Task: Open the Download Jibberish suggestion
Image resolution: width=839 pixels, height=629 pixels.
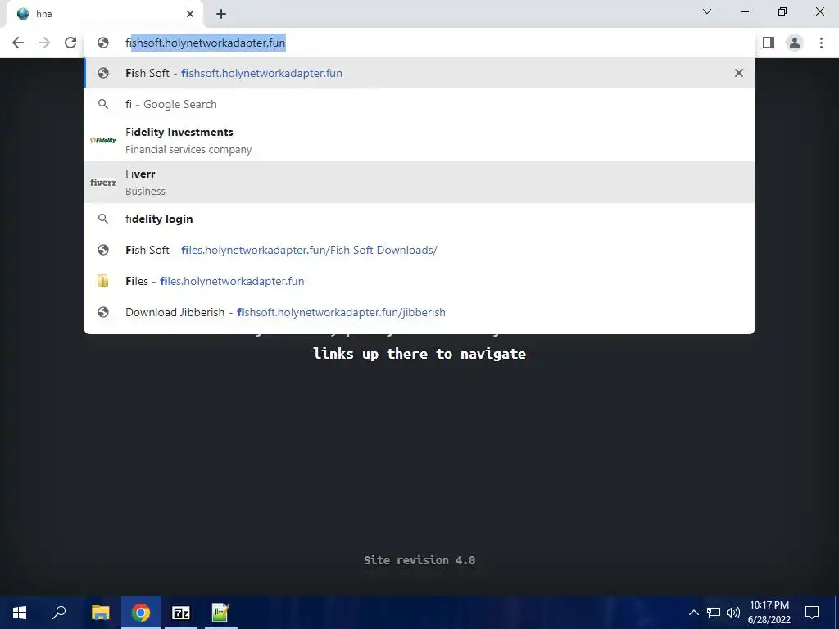Action: coord(419,312)
